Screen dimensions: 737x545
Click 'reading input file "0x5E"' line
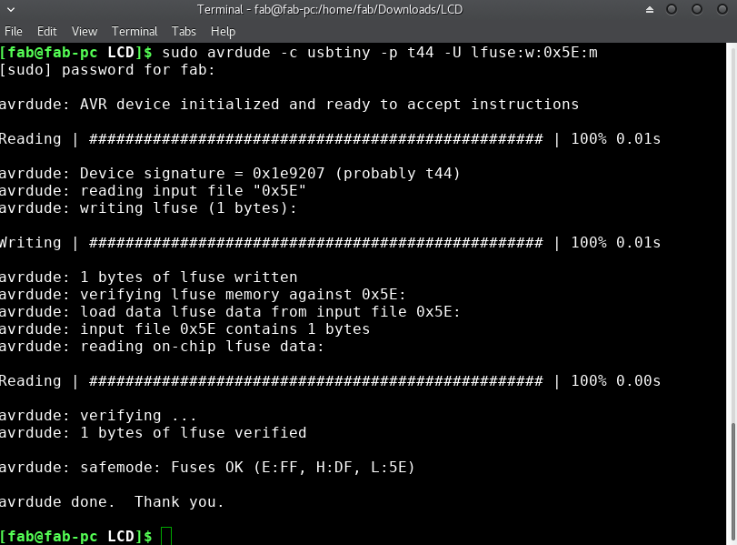click(x=153, y=190)
